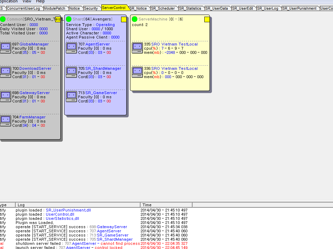Image resolution: width=333 pixels, height=249 pixels.
Task: Switch to ConcurrentUserLog tab
Action: tap(23, 8)
